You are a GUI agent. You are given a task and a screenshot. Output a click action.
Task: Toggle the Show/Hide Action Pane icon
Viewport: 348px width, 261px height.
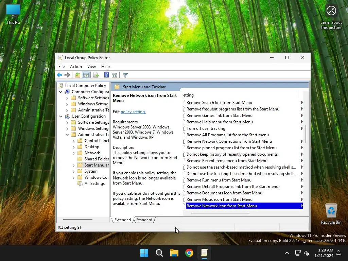[x=115, y=75]
